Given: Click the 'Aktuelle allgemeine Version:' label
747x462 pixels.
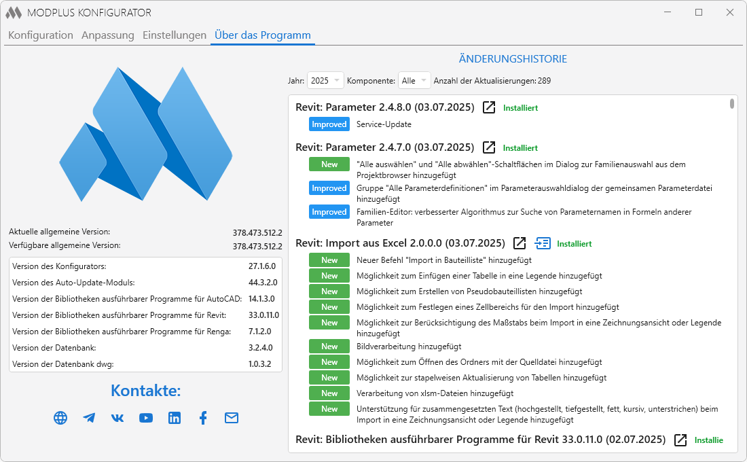Looking at the screenshot, I should (60, 231).
